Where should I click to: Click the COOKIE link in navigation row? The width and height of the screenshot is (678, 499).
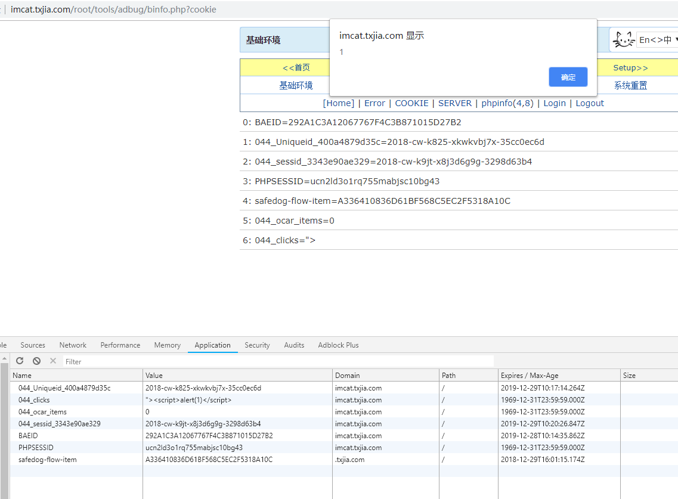(411, 103)
